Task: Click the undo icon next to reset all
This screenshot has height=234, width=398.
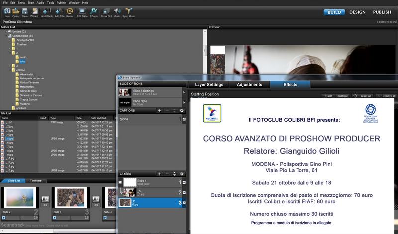Action: [x=355, y=96]
